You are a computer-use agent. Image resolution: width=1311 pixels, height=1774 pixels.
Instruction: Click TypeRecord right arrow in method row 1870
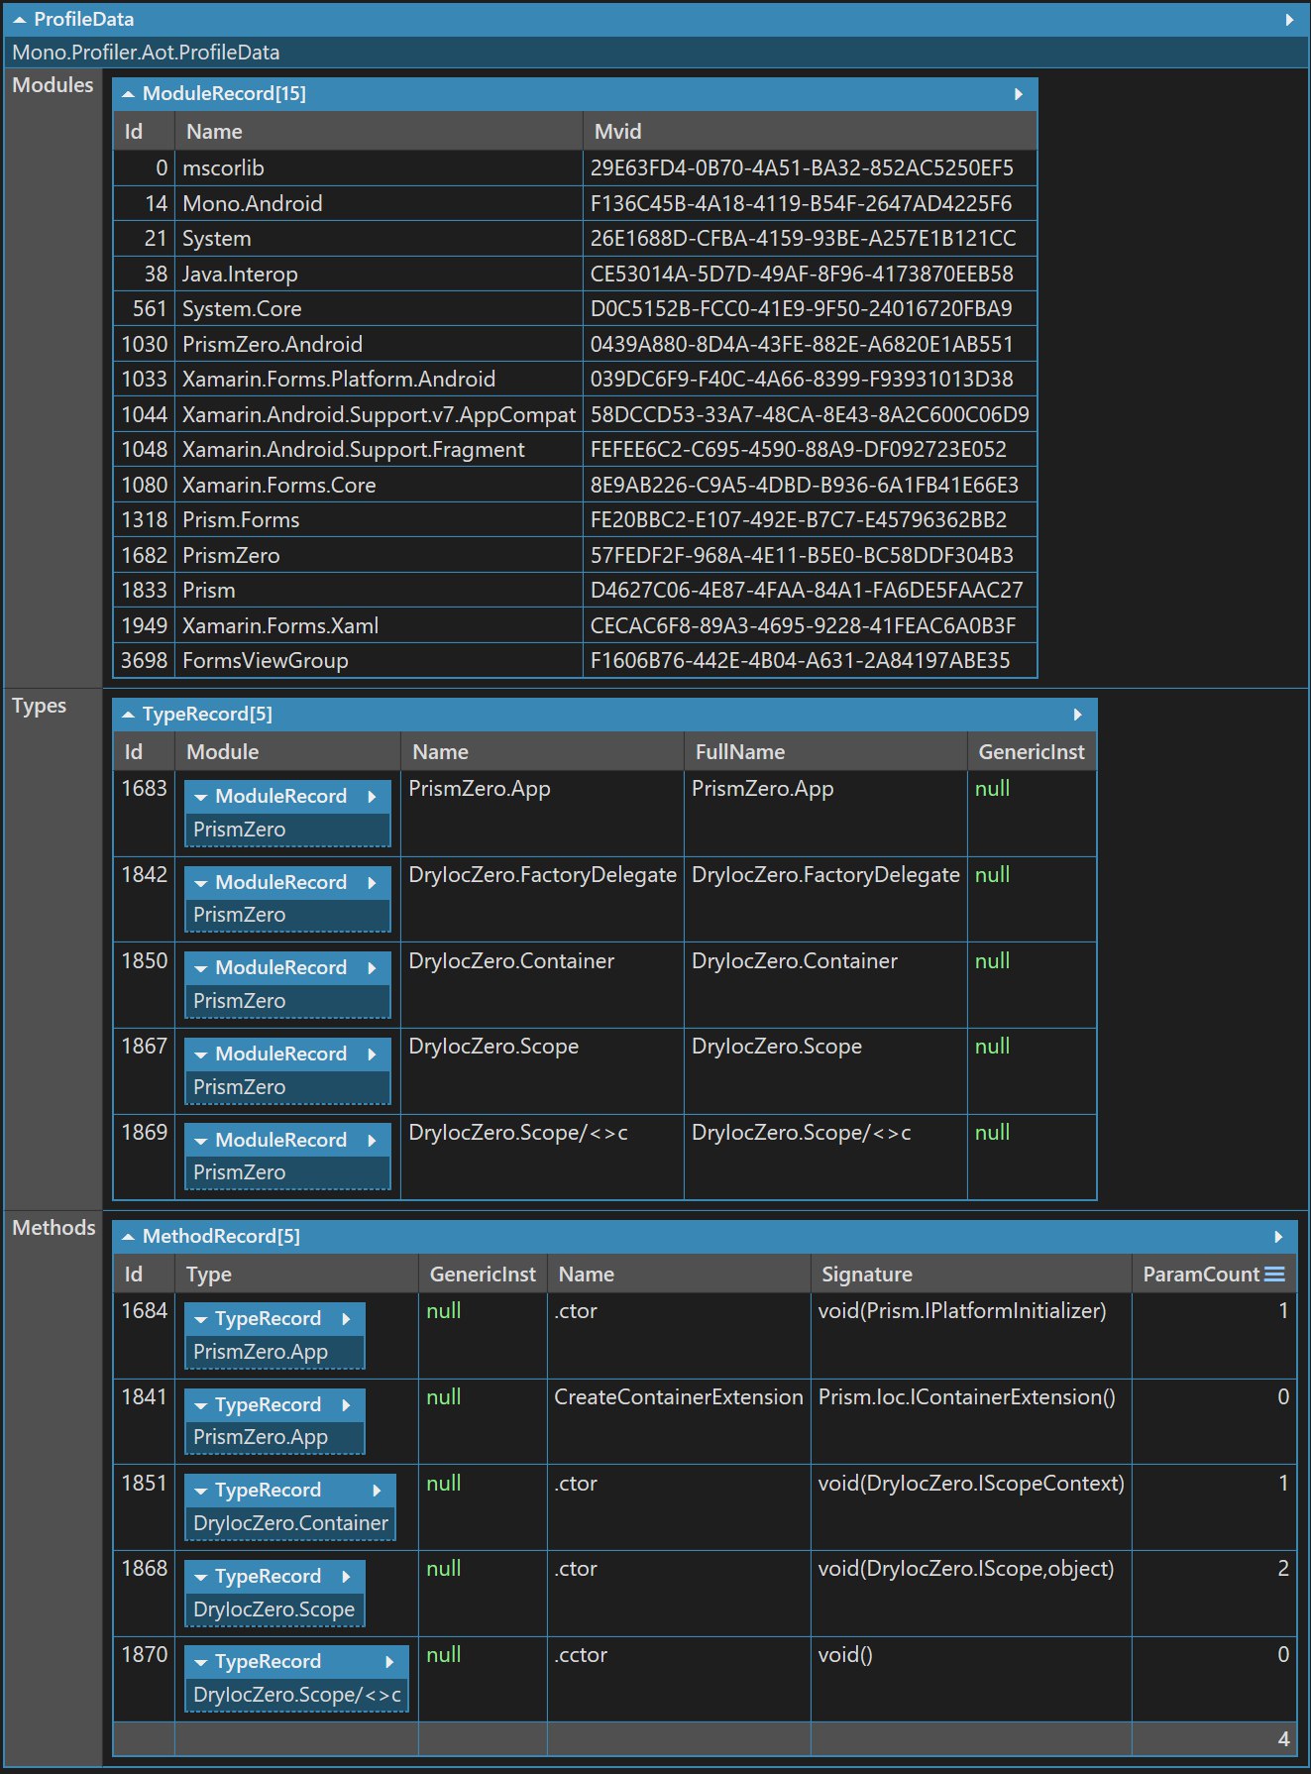click(x=390, y=1662)
